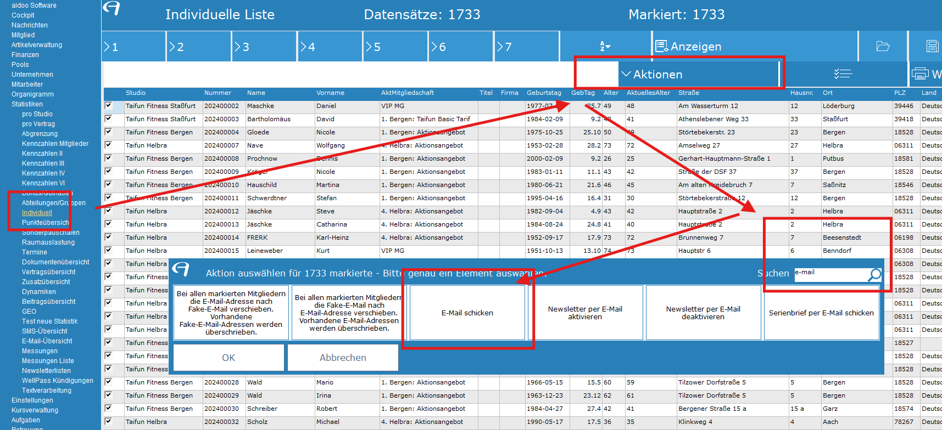Toggle checkbox in Schreiber Robert row
This screenshot has width=942, height=430.
(x=108, y=408)
